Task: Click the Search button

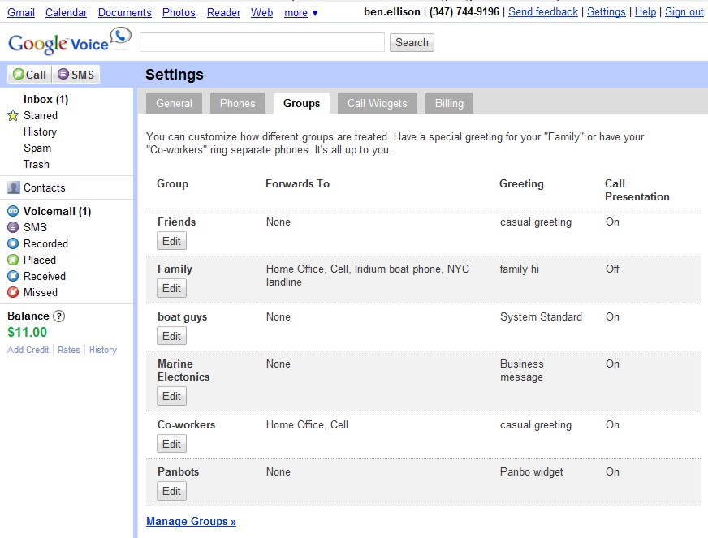Action: 412,42
